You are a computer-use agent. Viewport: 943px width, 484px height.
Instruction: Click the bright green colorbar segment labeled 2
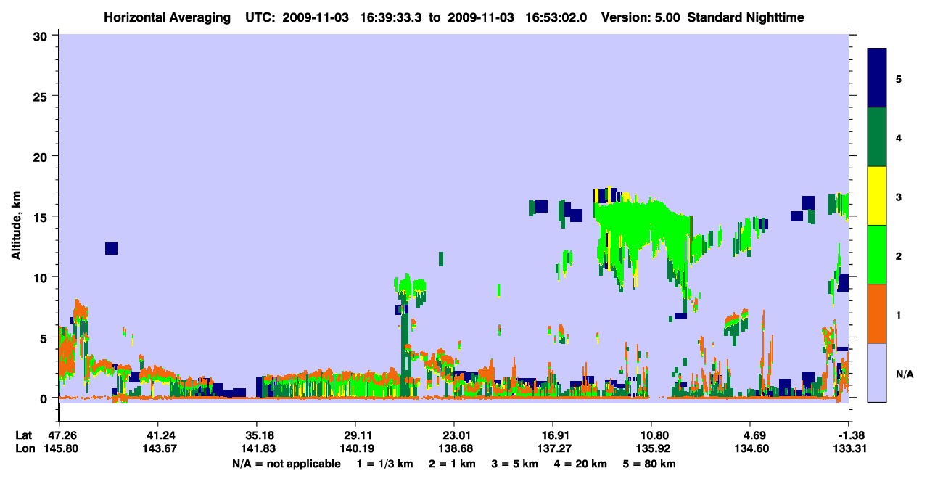(877, 255)
